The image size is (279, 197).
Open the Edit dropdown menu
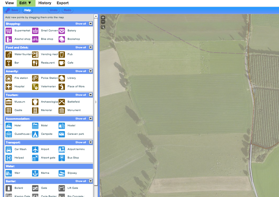(x=26, y=3)
